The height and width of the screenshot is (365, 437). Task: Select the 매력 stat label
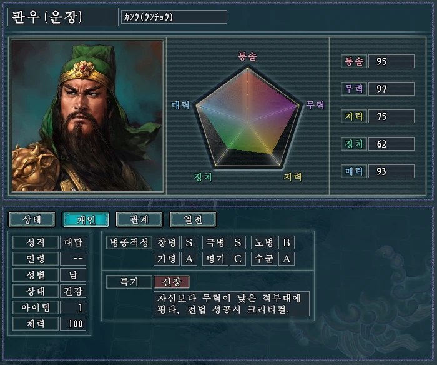(354, 171)
